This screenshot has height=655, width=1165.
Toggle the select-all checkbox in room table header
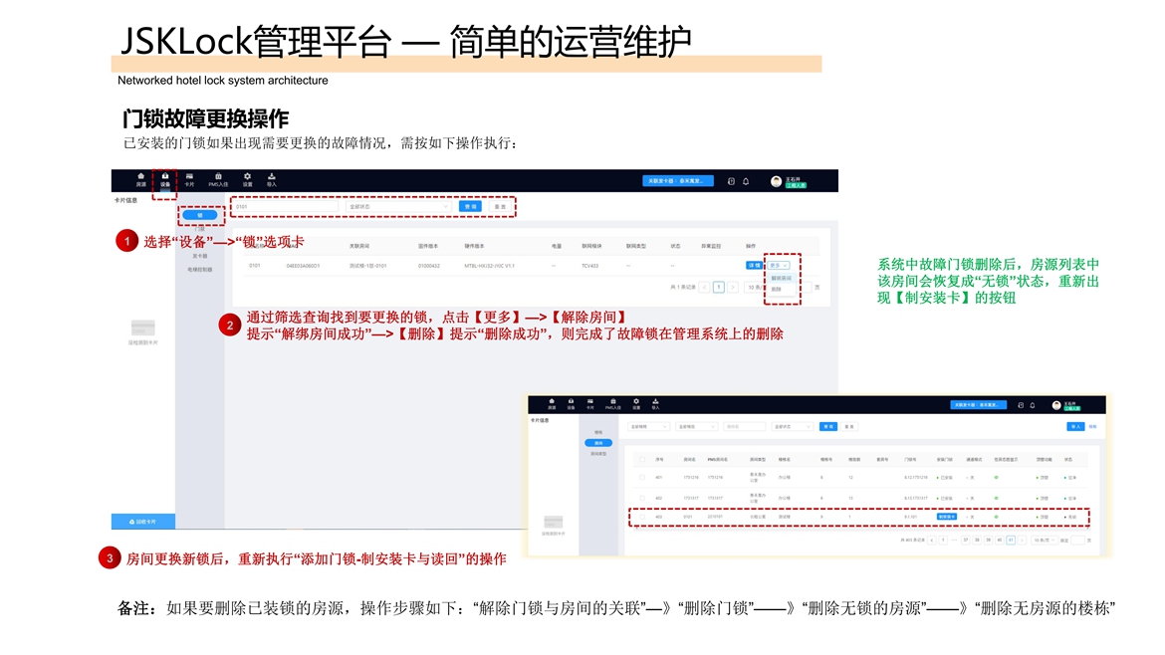tap(642, 460)
